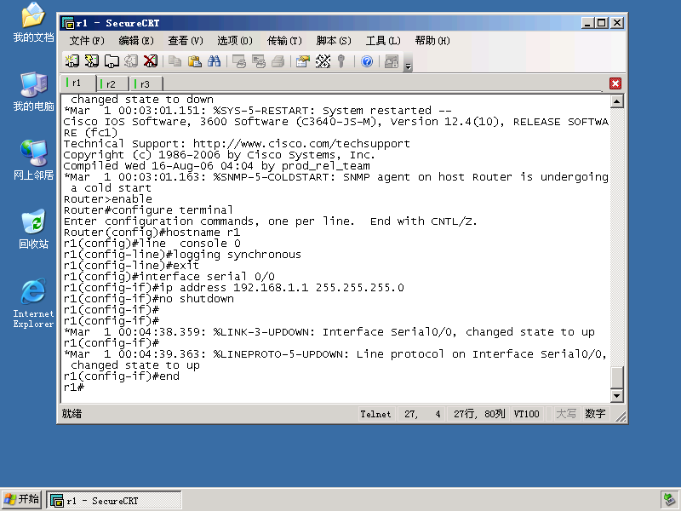
Task: Open the 帮助(H) menu
Action: point(432,41)
